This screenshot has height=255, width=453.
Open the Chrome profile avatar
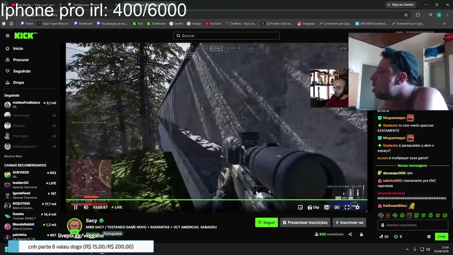[x=439, y=15]
